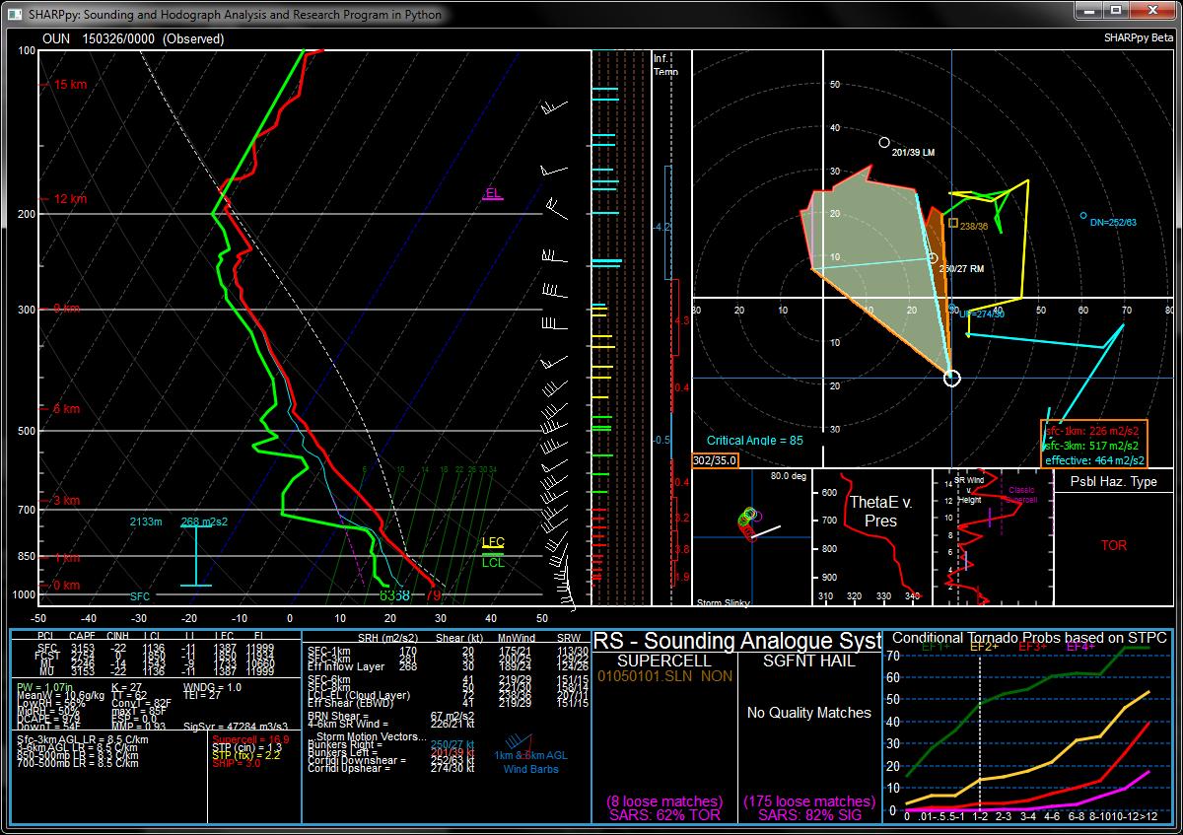
Task: Click the Classic Supercell label in SR wind inset
Action: [x=1019, y=494]
